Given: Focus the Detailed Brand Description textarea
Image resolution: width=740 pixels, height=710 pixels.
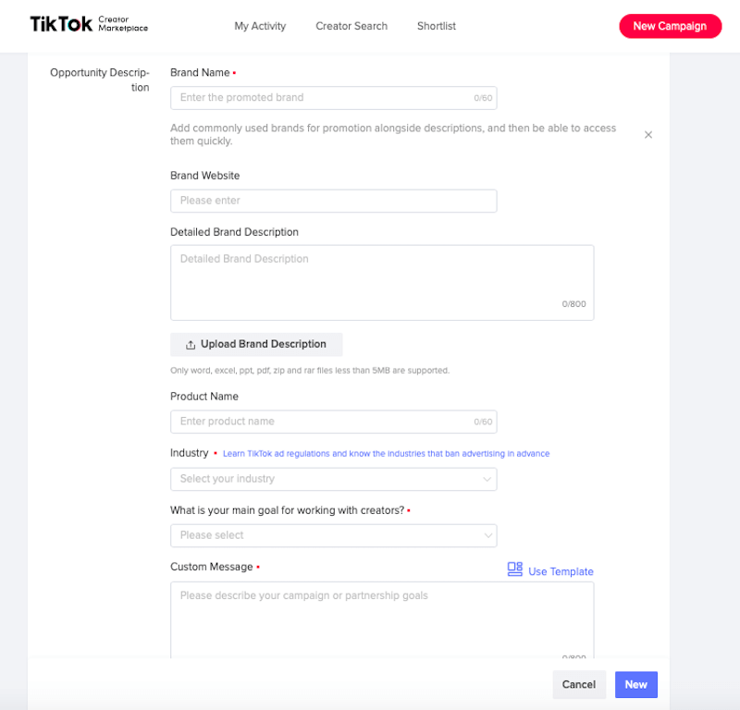Looking at the screenshot, I should (382, 283).
